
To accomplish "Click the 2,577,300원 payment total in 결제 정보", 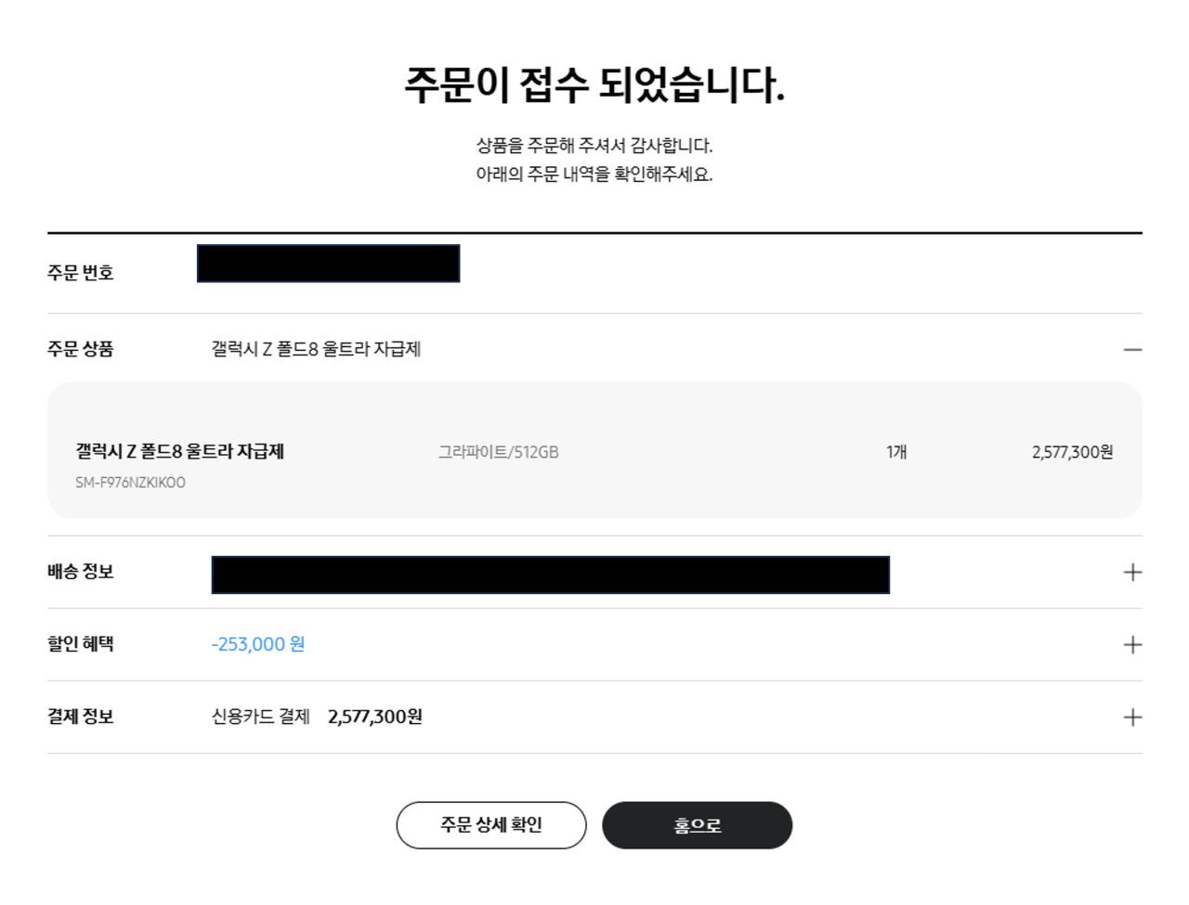I will point(375,717).
